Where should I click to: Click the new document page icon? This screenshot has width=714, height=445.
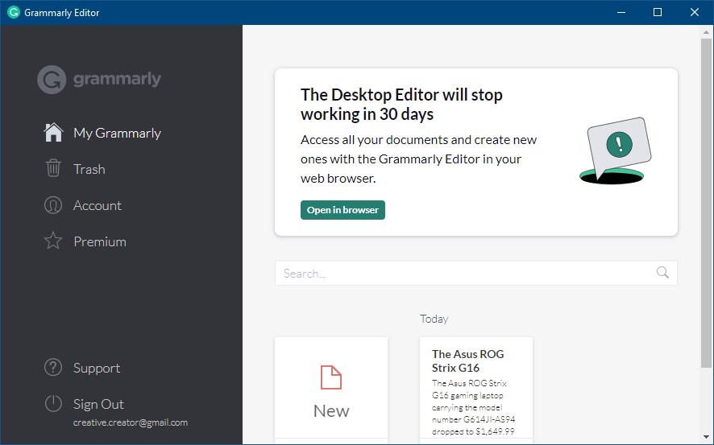click(331, 377)
